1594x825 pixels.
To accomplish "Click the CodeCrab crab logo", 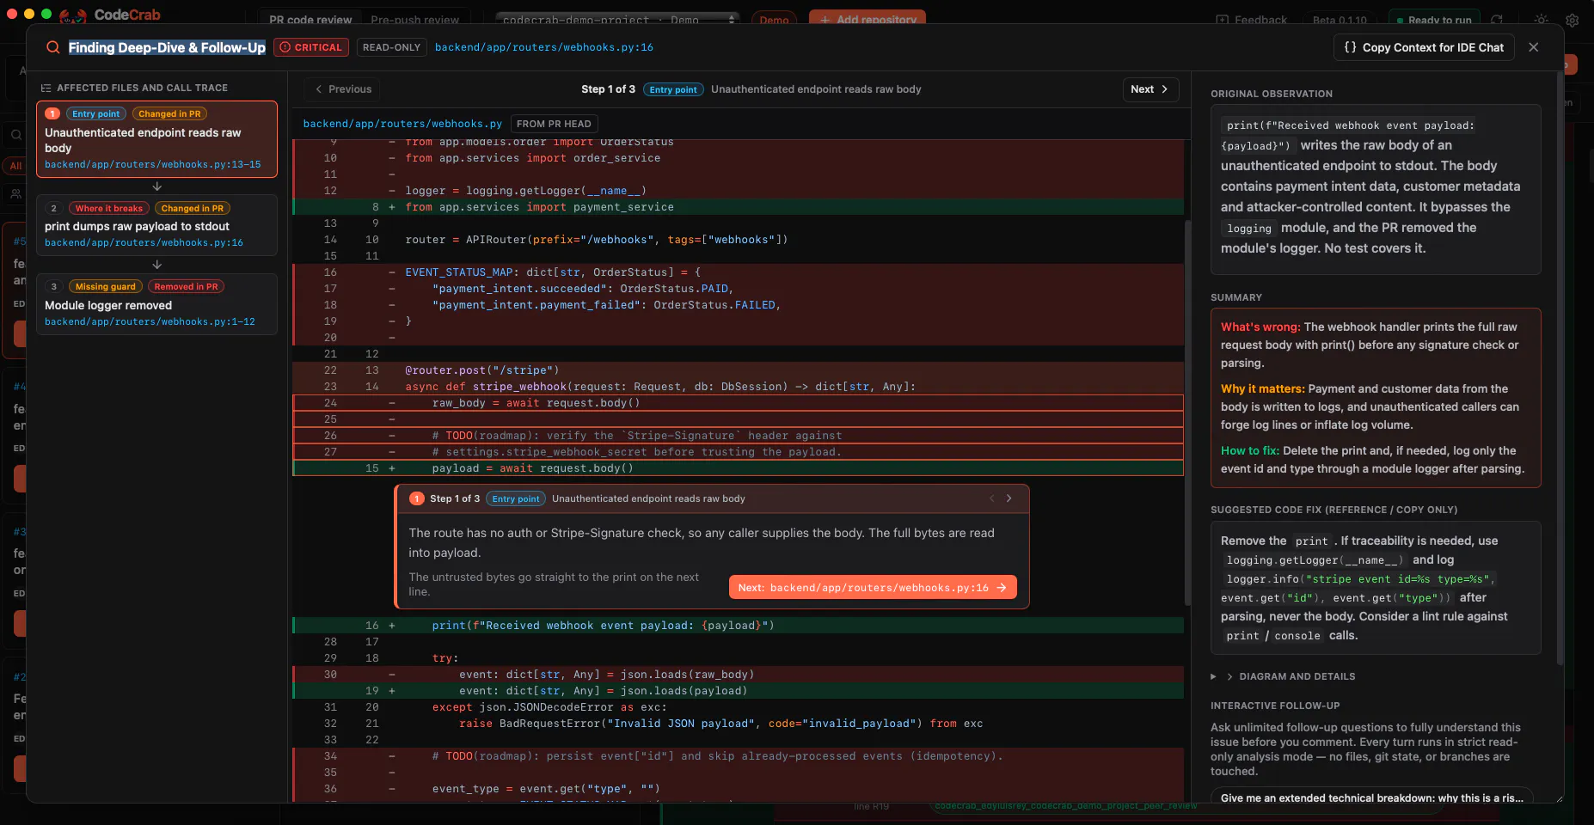I will [72, 15].
